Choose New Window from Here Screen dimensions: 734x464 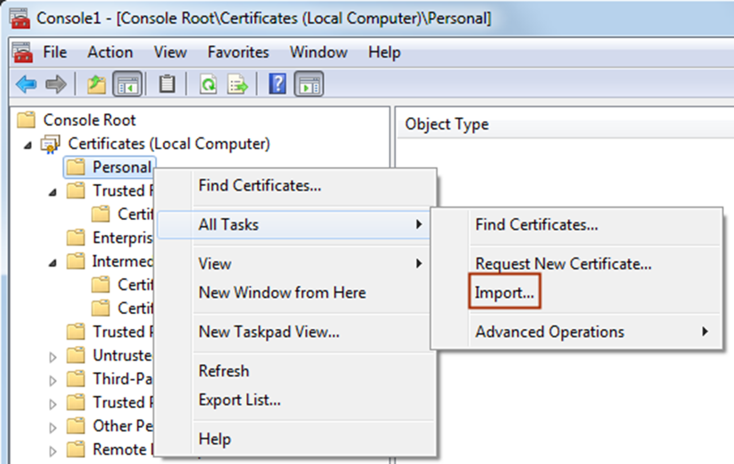(282, 292)
